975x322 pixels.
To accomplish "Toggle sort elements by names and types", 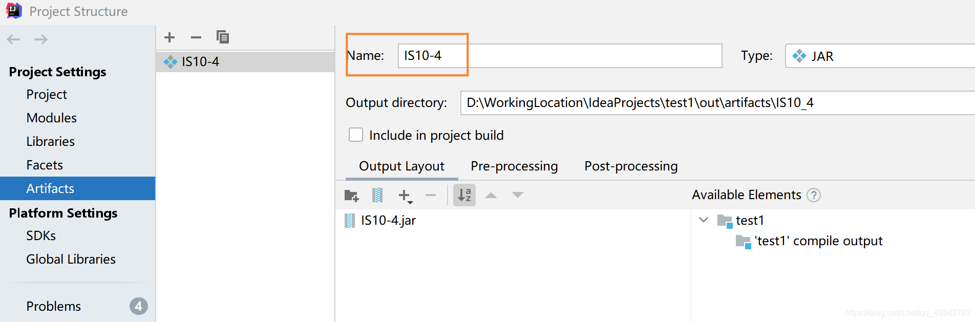I will pos(464,195).
